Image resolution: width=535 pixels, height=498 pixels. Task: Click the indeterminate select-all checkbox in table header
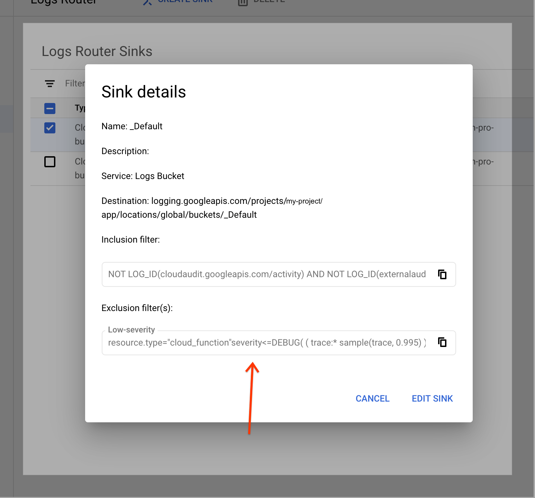click(x=49, y=108)
